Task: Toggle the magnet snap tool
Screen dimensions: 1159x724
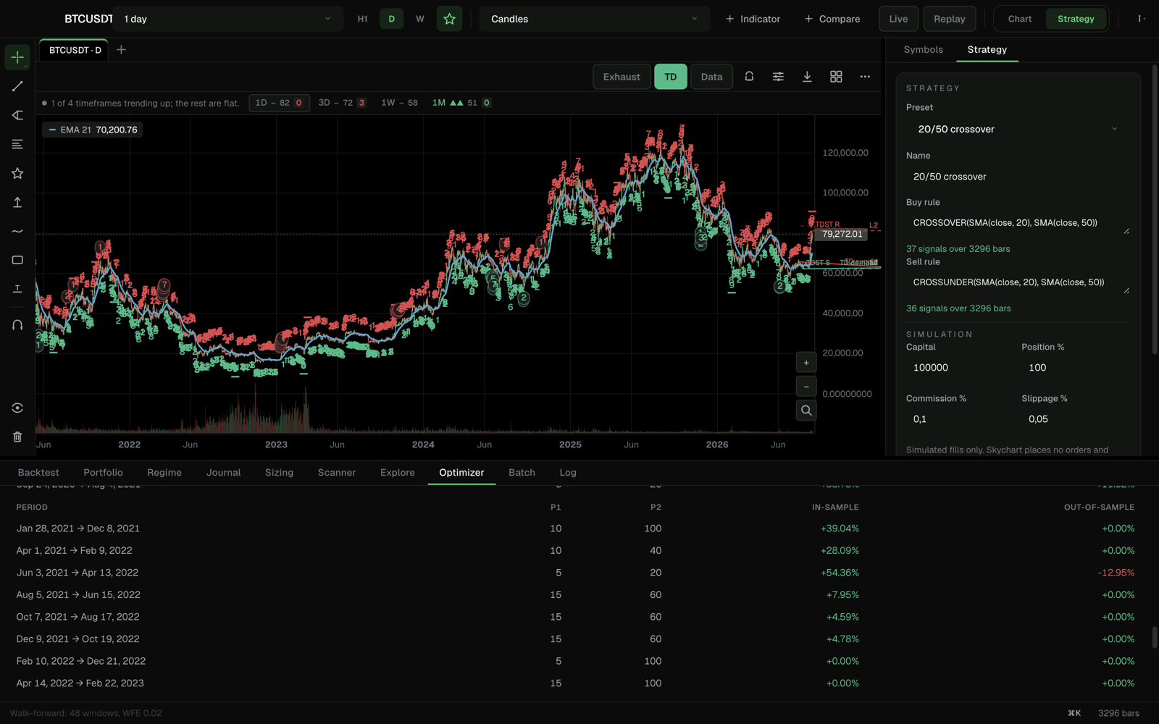Action: pyautogui.click(x=17, y=325)
